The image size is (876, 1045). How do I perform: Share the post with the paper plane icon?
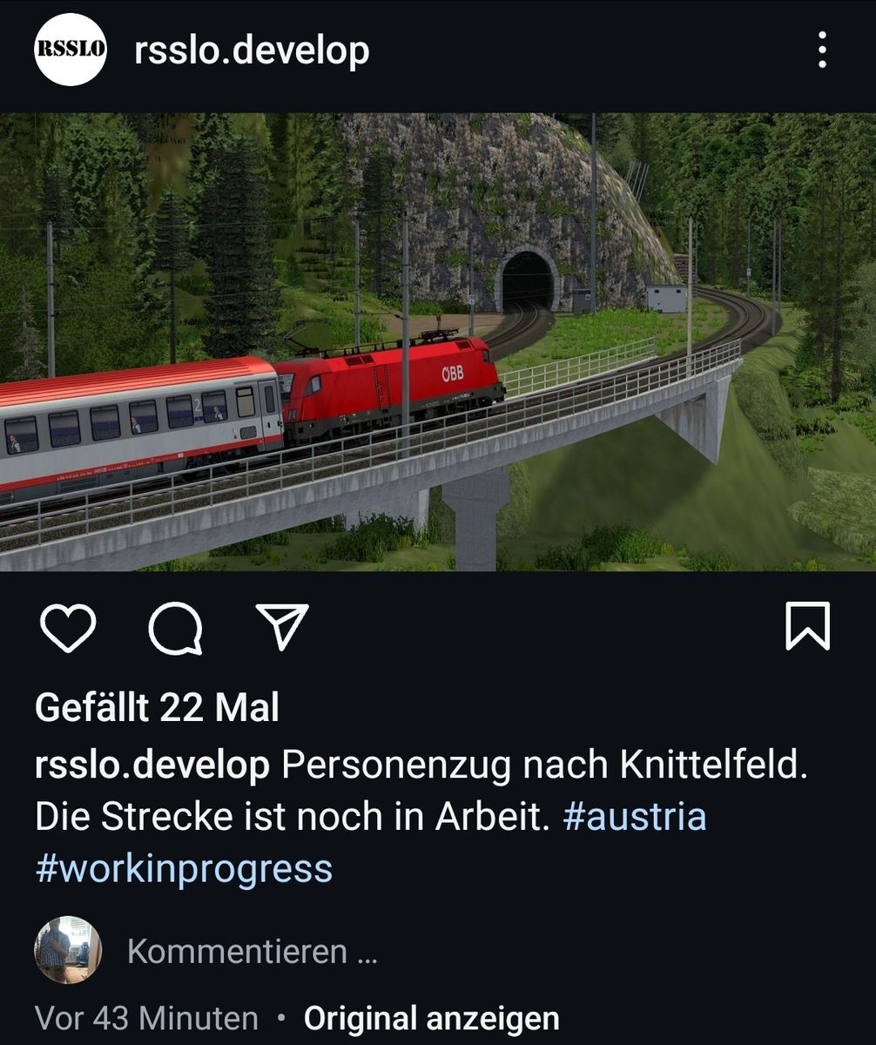[x=283, y=626]
